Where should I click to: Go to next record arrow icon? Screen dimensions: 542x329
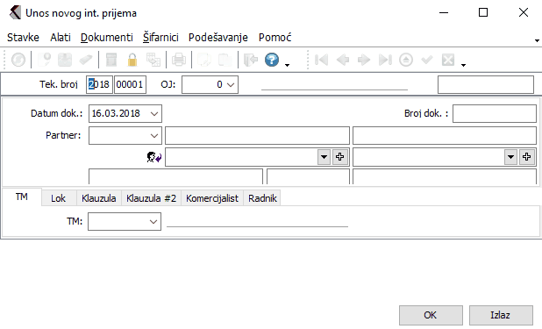[364, 60]
